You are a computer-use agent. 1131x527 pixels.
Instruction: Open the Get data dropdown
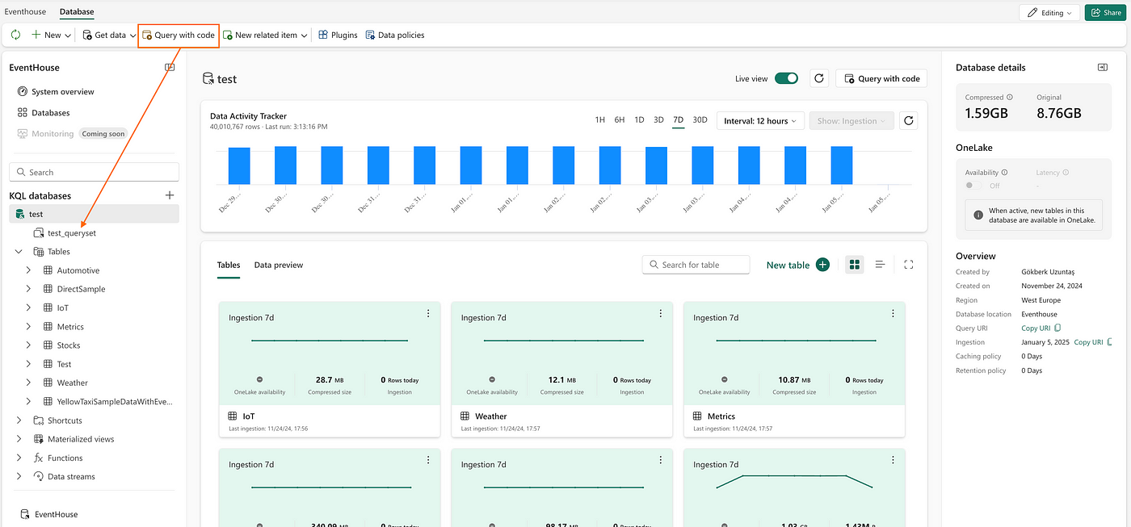[110, 36]
